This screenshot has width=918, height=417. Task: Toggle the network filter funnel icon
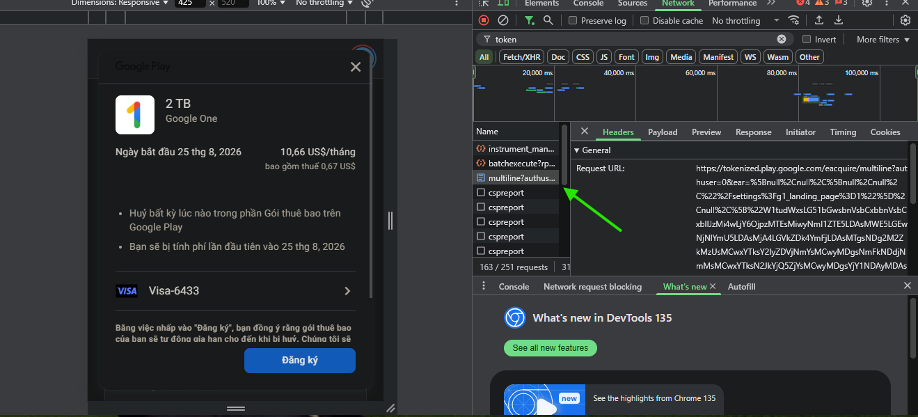[x=530, y=21]
